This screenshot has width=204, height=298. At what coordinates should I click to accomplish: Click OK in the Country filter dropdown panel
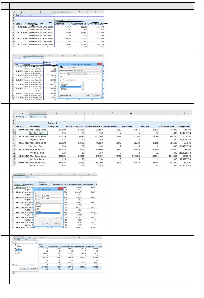coord(25,268)
